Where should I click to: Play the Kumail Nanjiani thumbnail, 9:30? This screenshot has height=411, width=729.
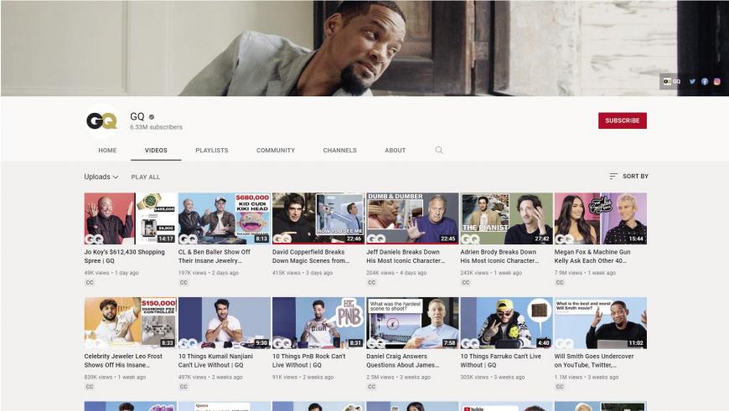coord(225,323)
